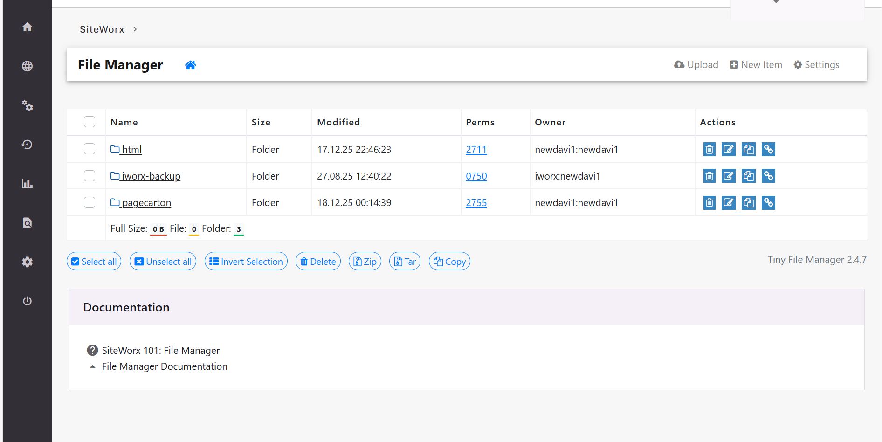
Task: Click the copy icon for pagecarton folder
Action: coord(748,203)
